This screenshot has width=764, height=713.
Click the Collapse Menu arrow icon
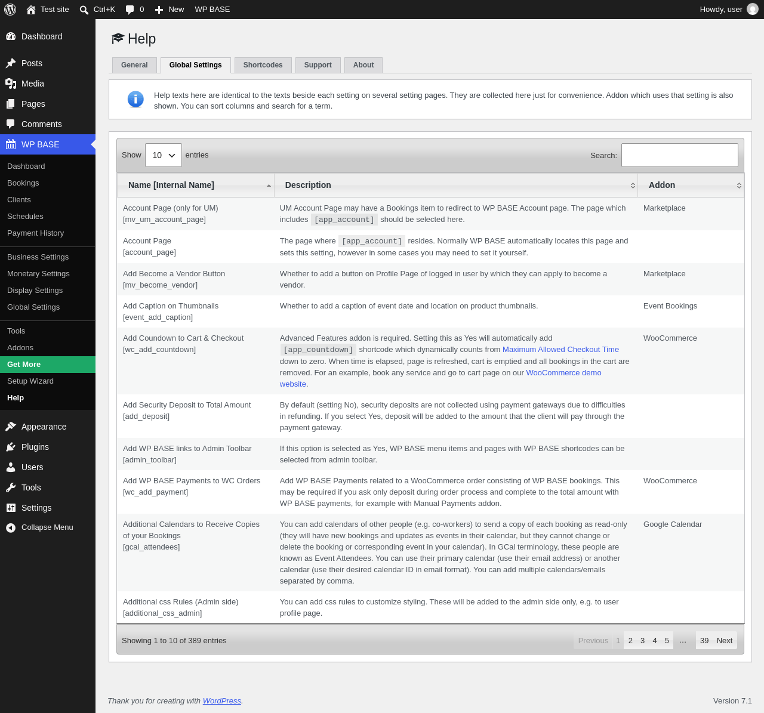point(11,527)
